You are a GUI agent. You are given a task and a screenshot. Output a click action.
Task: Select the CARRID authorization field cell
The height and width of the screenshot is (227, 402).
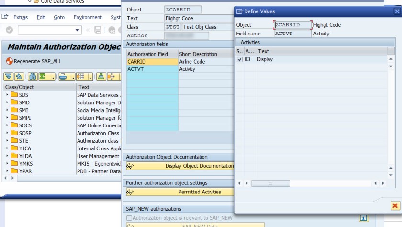(152, 62)
